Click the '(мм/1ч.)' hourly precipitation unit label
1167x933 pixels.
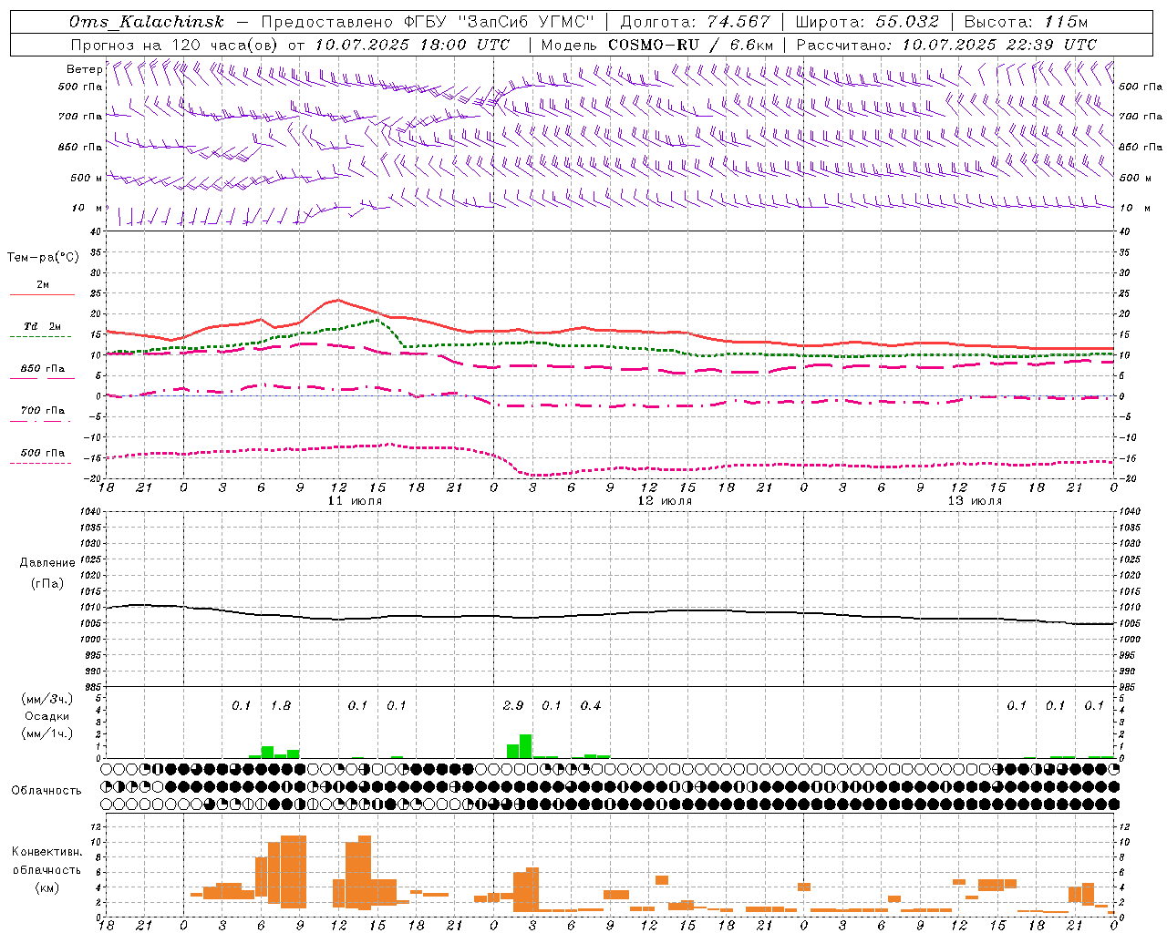(47, 734)
